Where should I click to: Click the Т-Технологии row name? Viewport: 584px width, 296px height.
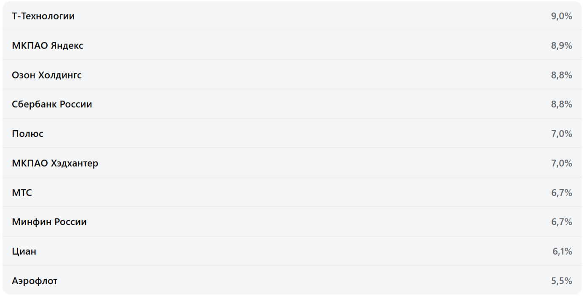(43, 16)
